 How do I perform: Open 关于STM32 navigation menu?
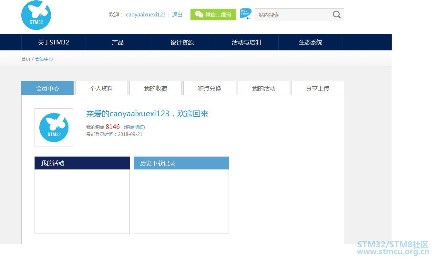(54, 42)
